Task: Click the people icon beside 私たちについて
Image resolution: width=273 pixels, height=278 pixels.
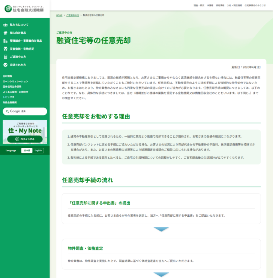Action: [6, 25]
